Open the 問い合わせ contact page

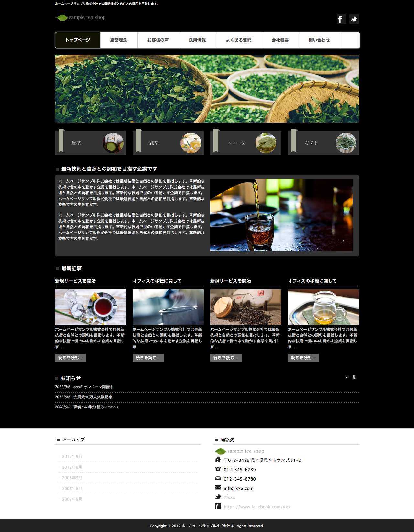tap(319, 40)
